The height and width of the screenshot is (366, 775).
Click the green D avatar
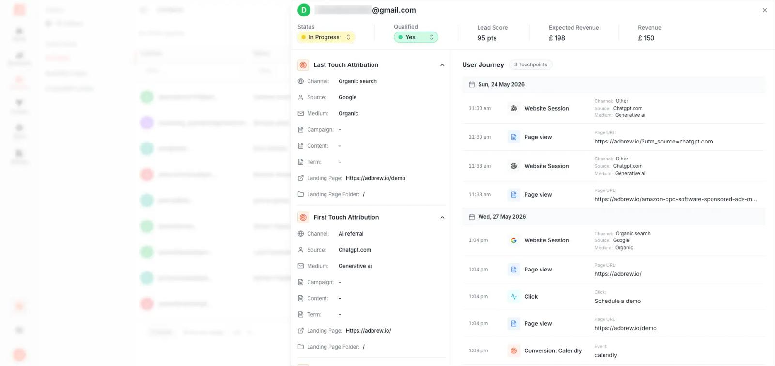tap(304, 10)
